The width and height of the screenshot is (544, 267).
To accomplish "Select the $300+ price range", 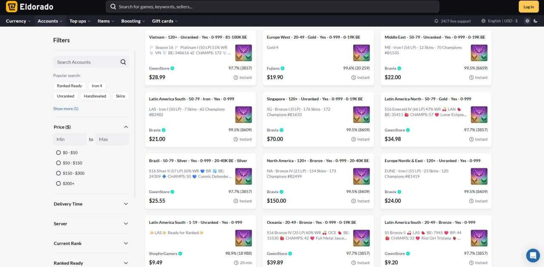I will click(x=58, y=184).
